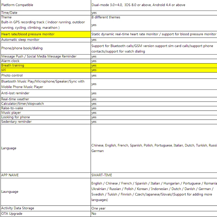Viewport: 217px width, 217px height.
Task: Select 'yes' value for Looking for phone
Action: (154, 117)
